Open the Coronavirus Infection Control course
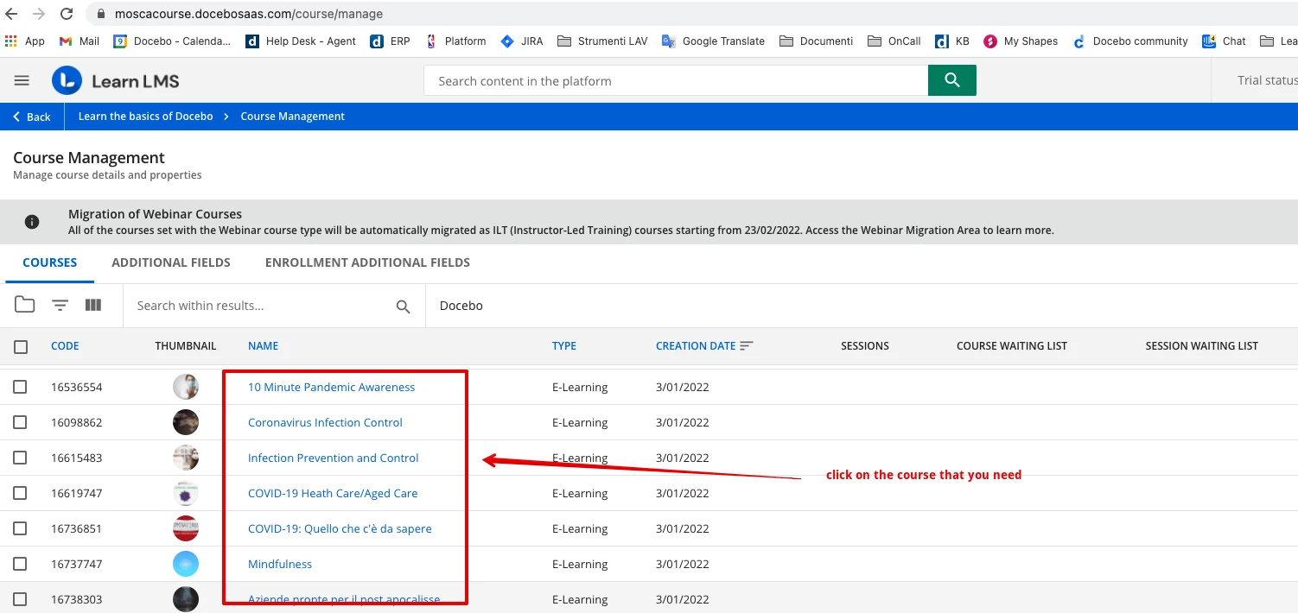Viewport: 1298px width, 613px height. pos(324,422)
